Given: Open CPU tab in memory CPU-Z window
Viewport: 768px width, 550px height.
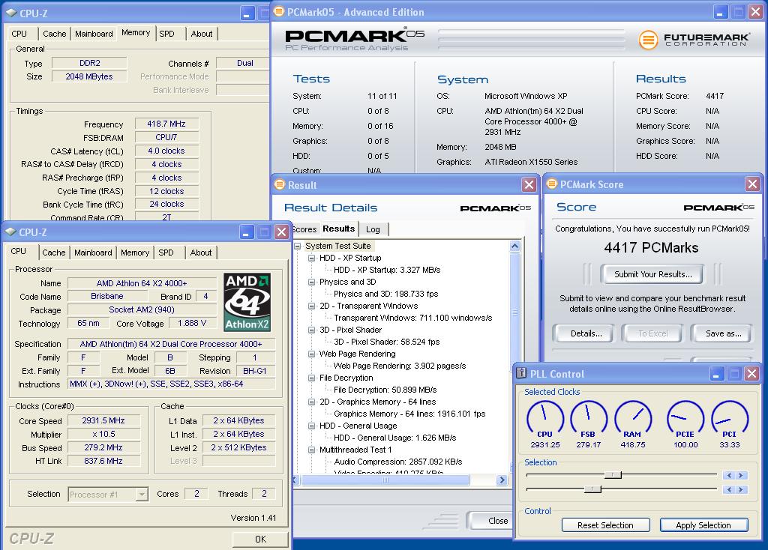Looking at the screenshot, I should click(x=19, y=34).
